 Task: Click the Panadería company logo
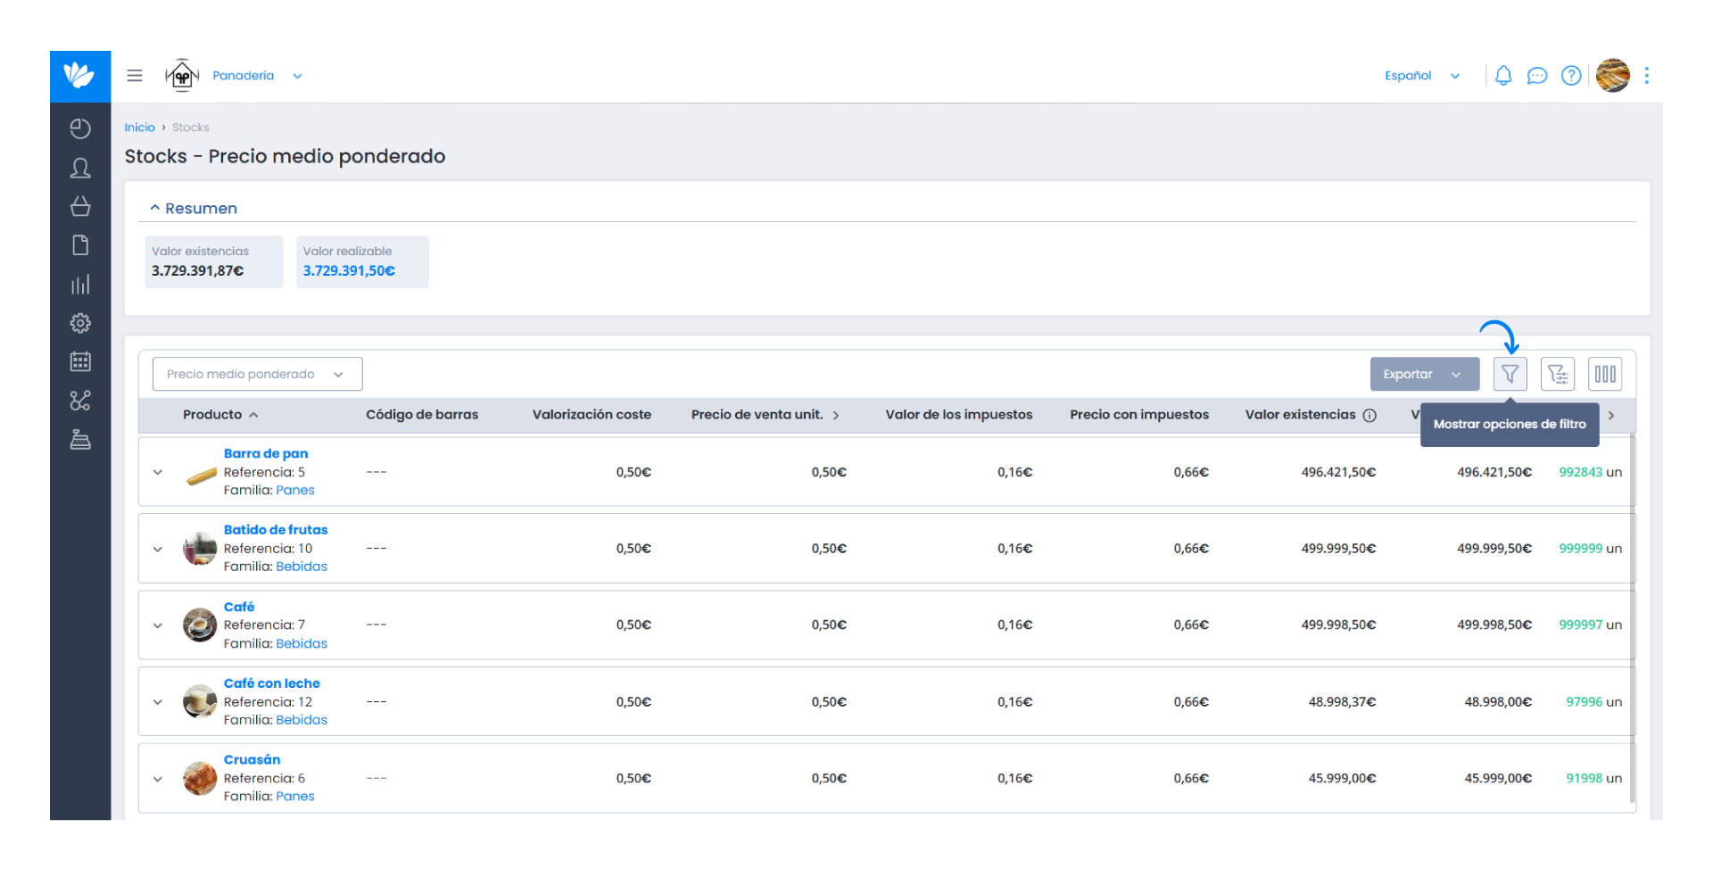(182, 76)
